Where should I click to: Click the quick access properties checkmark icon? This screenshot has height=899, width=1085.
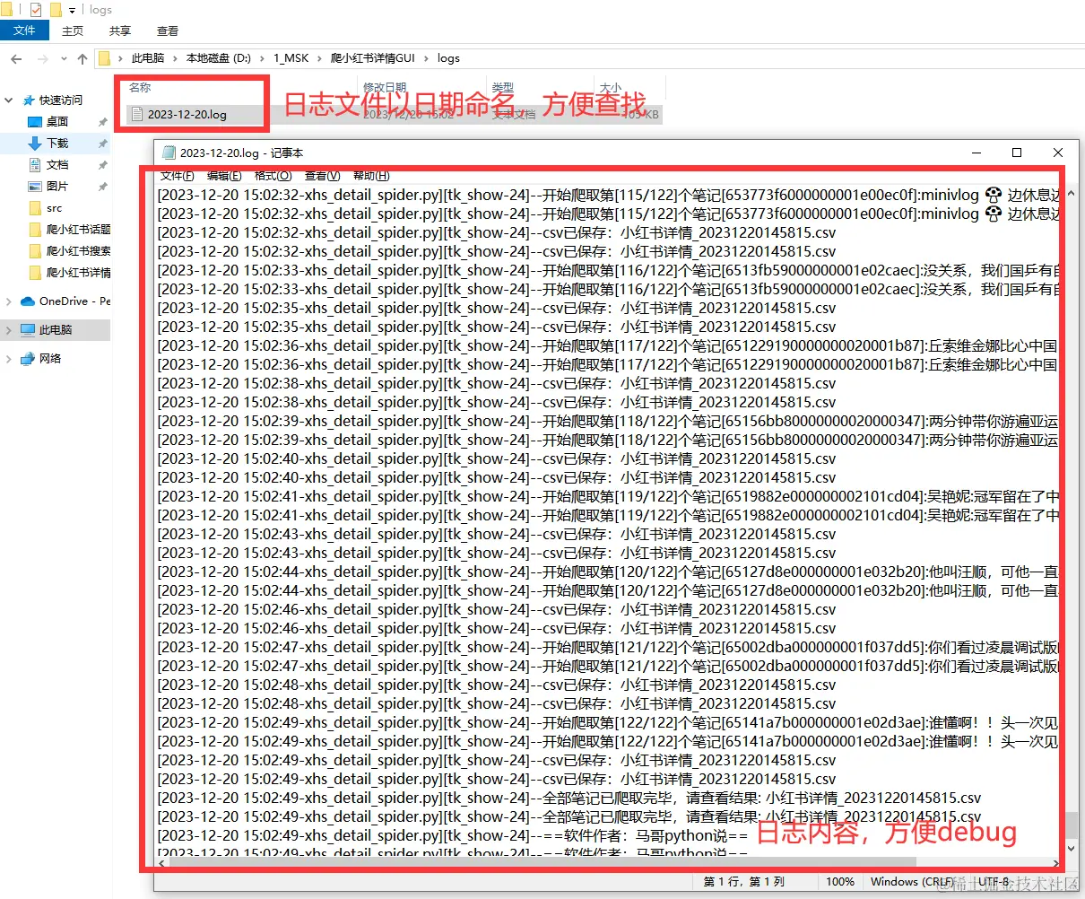[36, 9]
